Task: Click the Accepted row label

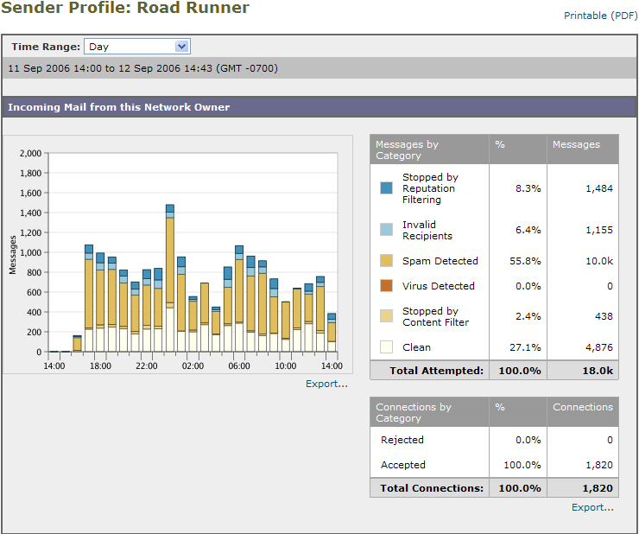Action: pos(403,465)
